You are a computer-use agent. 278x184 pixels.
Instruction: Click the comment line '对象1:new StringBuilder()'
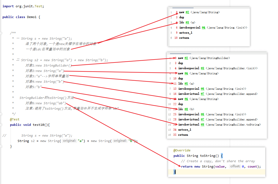click(x=48, y=65)
